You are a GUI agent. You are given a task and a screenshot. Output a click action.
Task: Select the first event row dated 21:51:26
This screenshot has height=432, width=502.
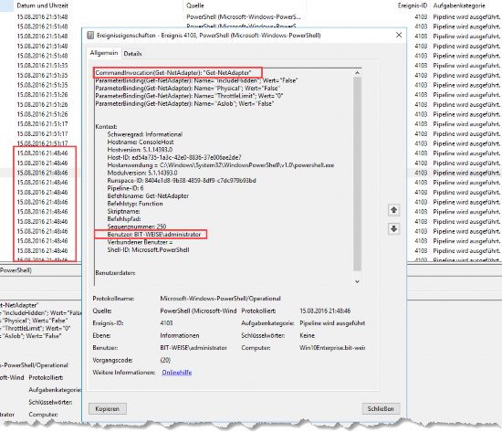point(42,95)
